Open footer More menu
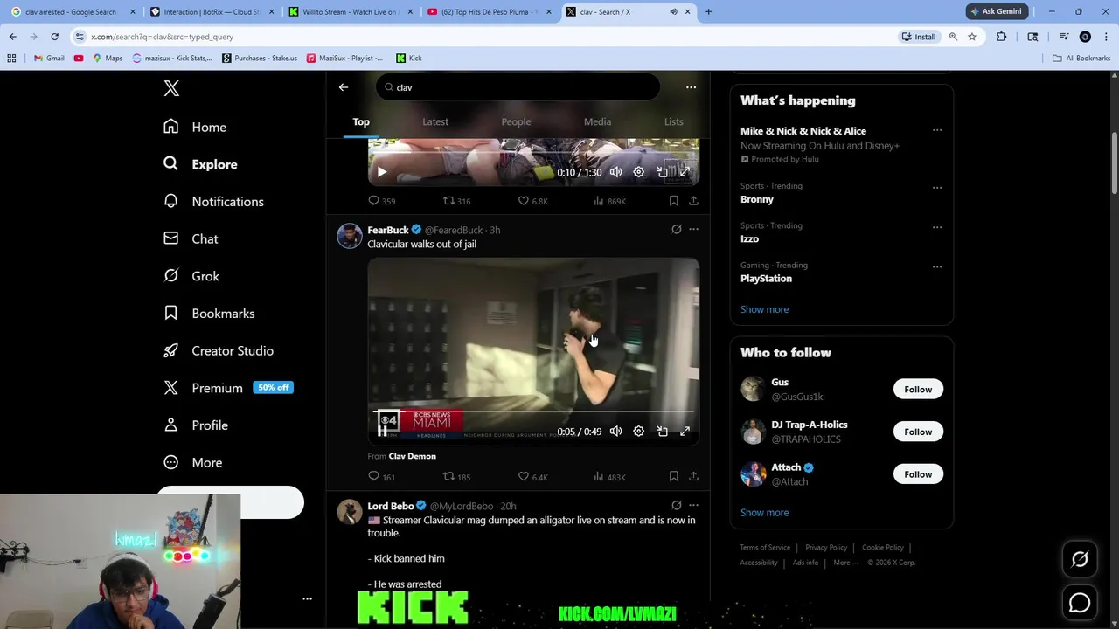 point(845,563)
